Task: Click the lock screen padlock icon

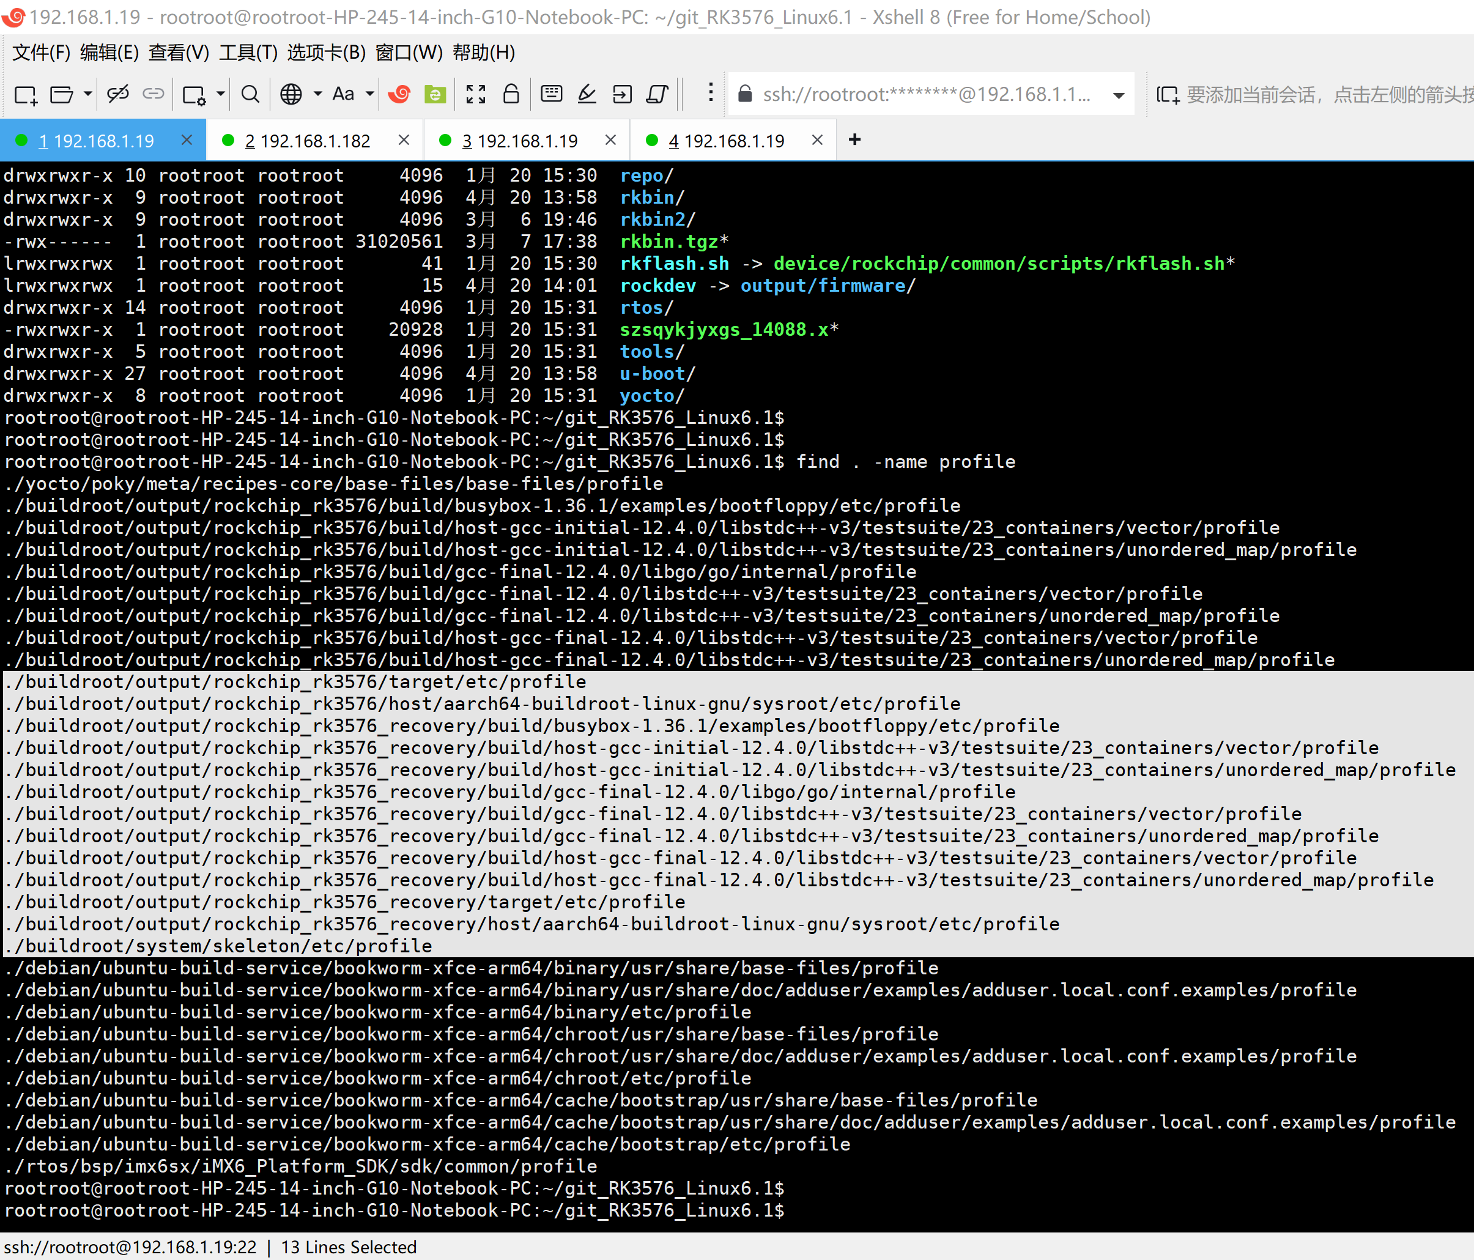Action: (x=511, y=94)
